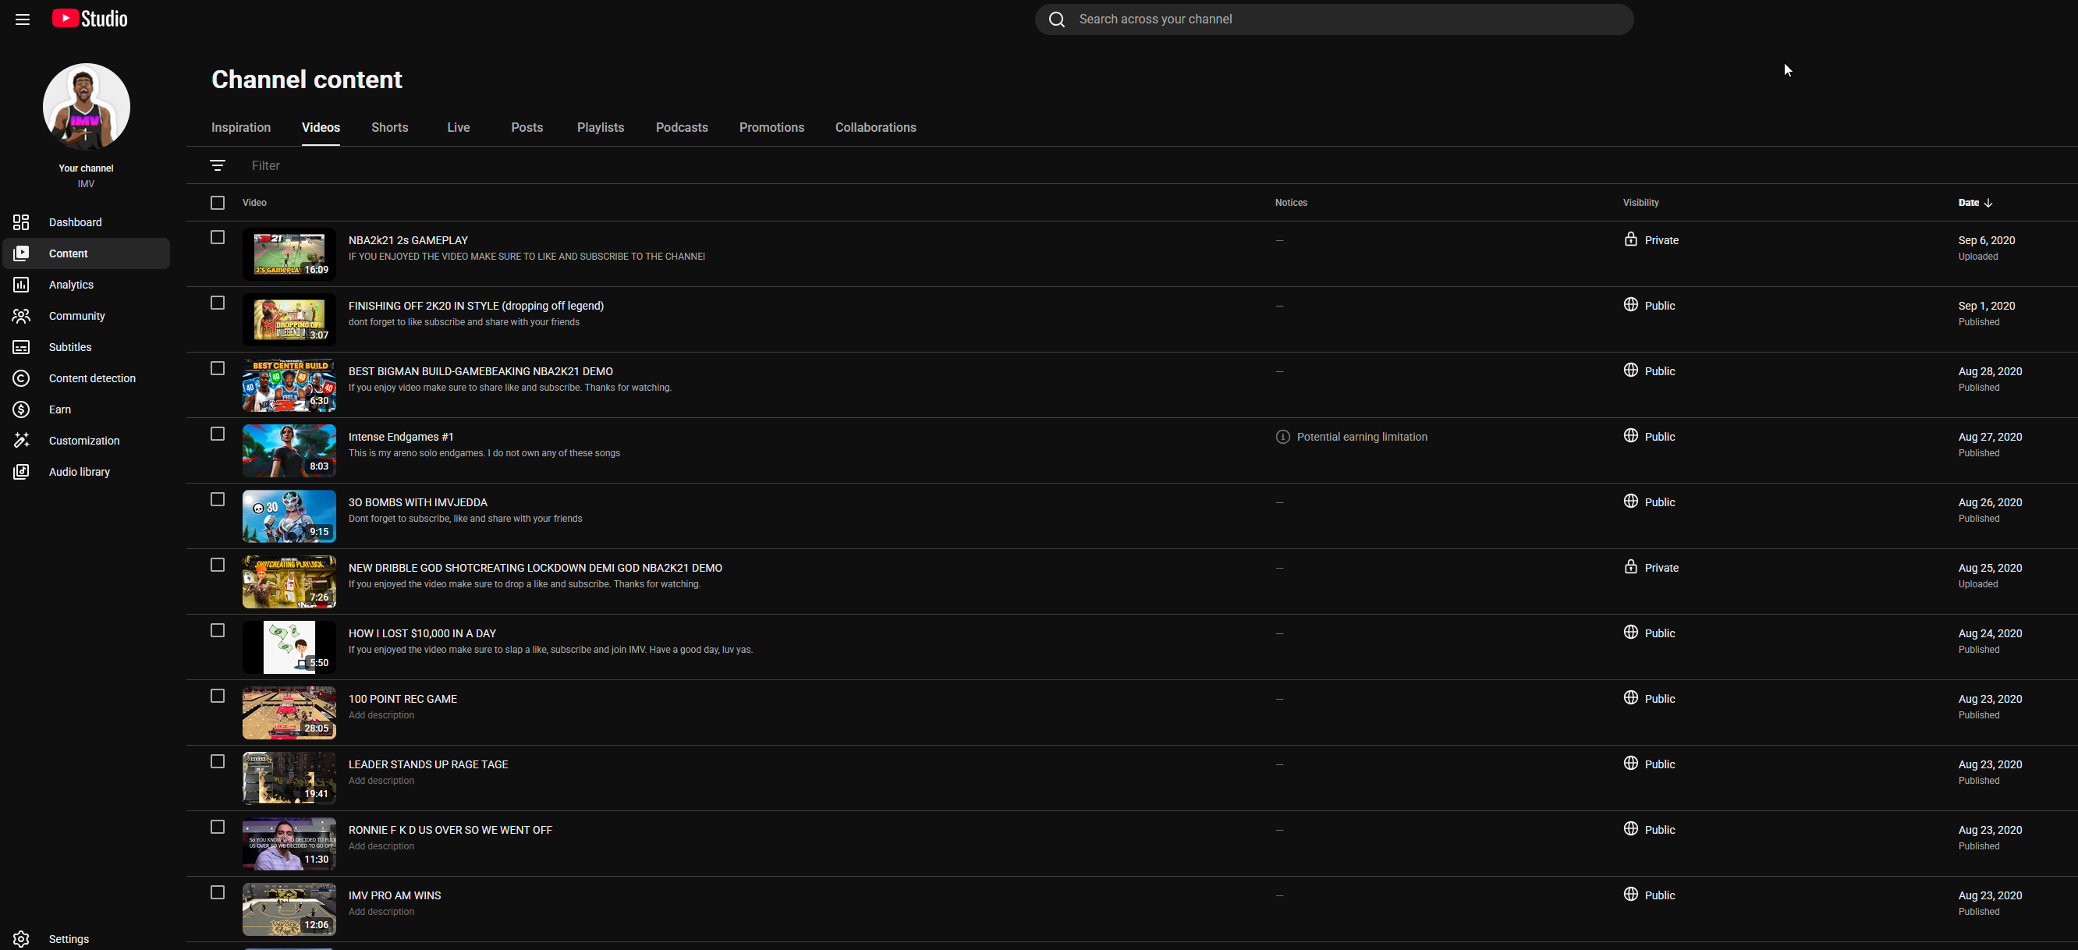The height and width of the screenshot is (950, 2078).
Task: Click the channel avatar picture
Action: tap(87, 106)
